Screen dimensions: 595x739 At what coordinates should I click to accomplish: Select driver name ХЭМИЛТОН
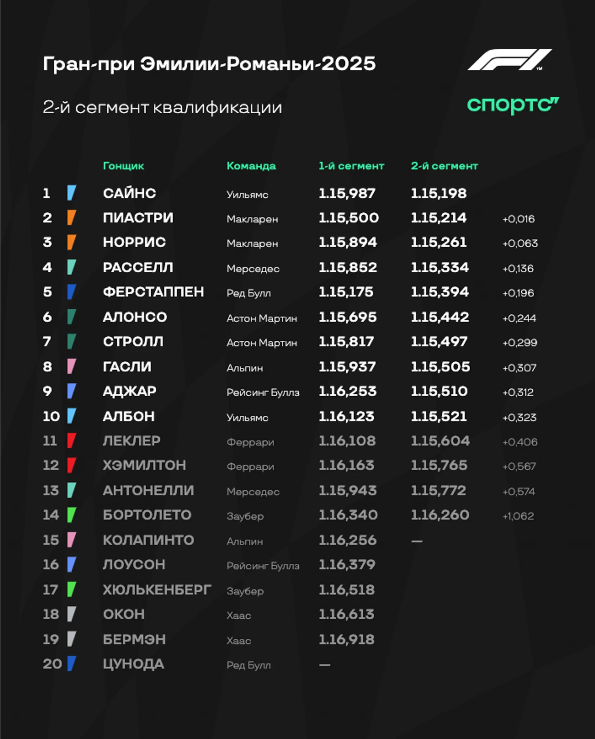144,465
